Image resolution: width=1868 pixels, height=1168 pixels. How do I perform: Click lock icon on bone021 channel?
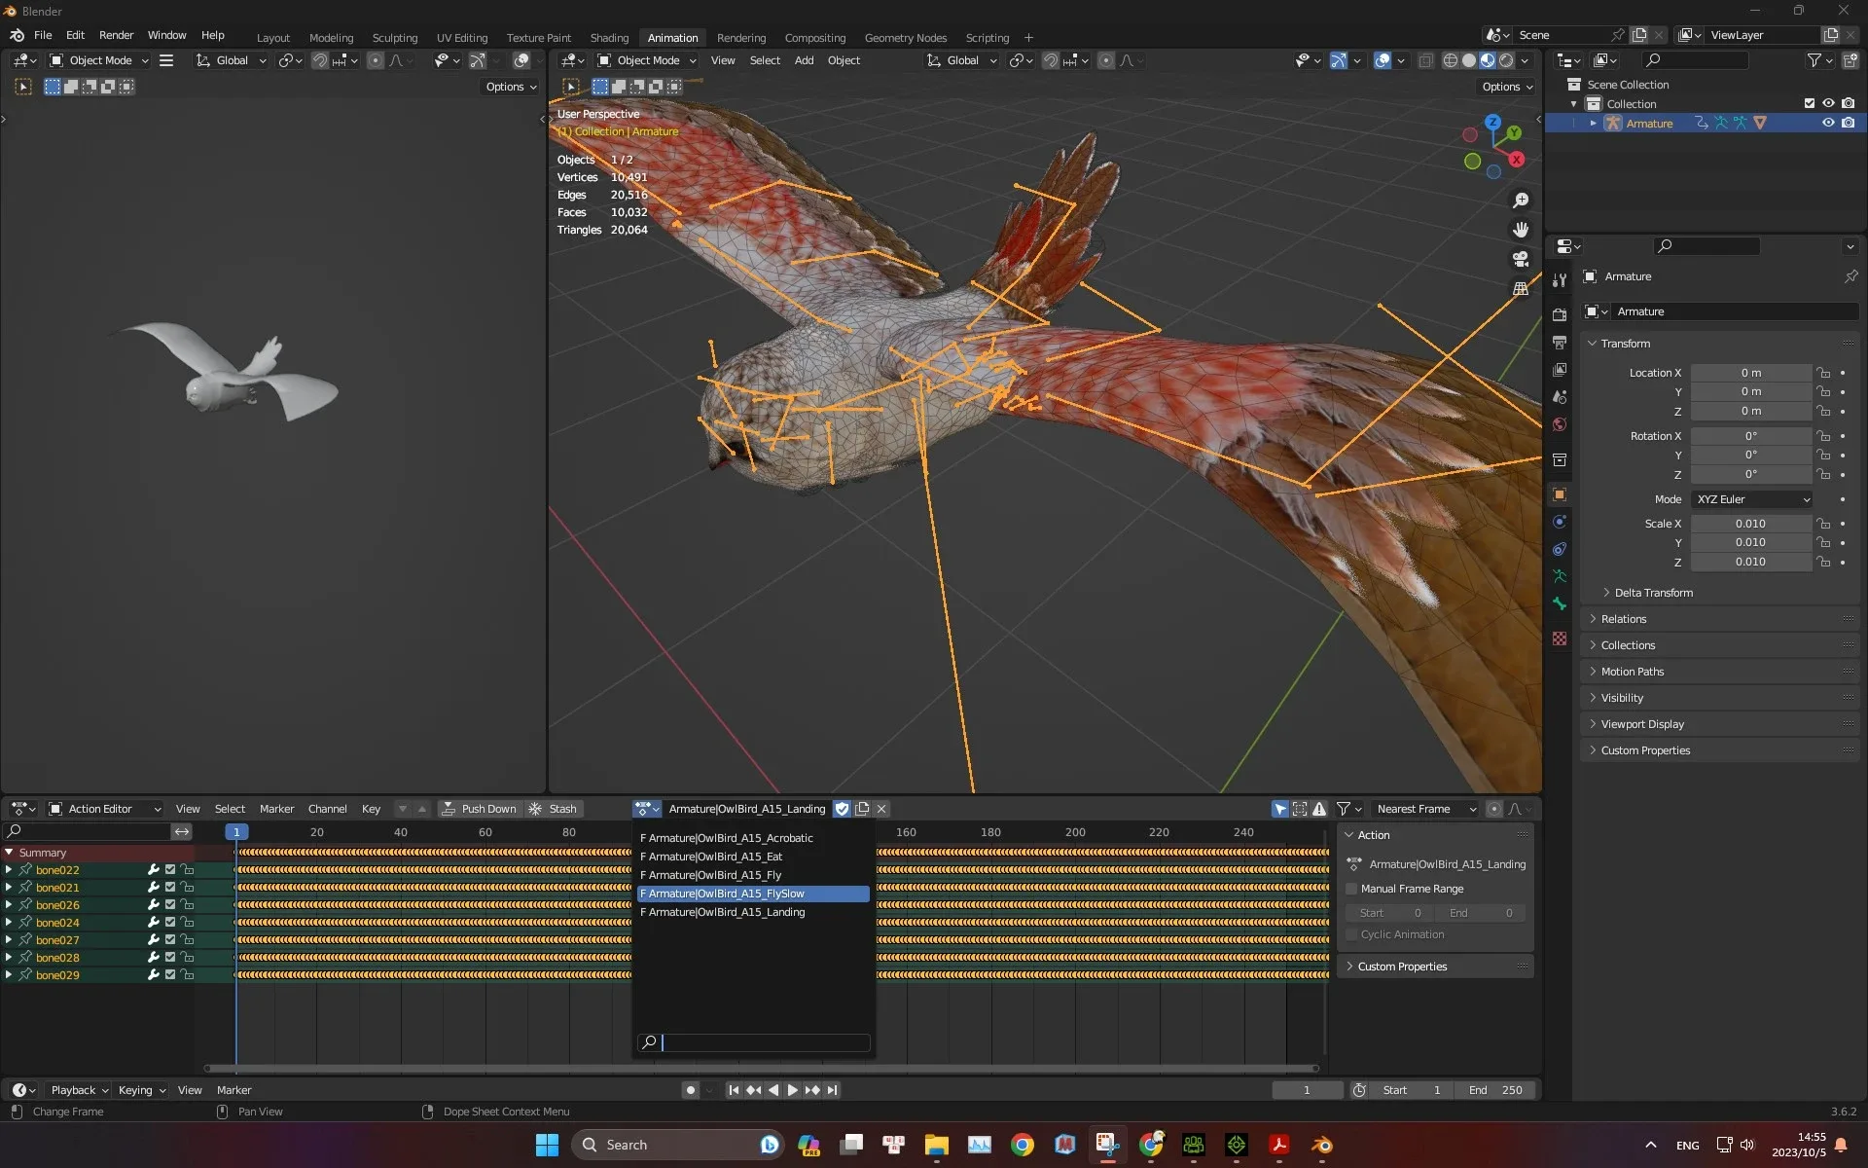click(x=187, y=888)
